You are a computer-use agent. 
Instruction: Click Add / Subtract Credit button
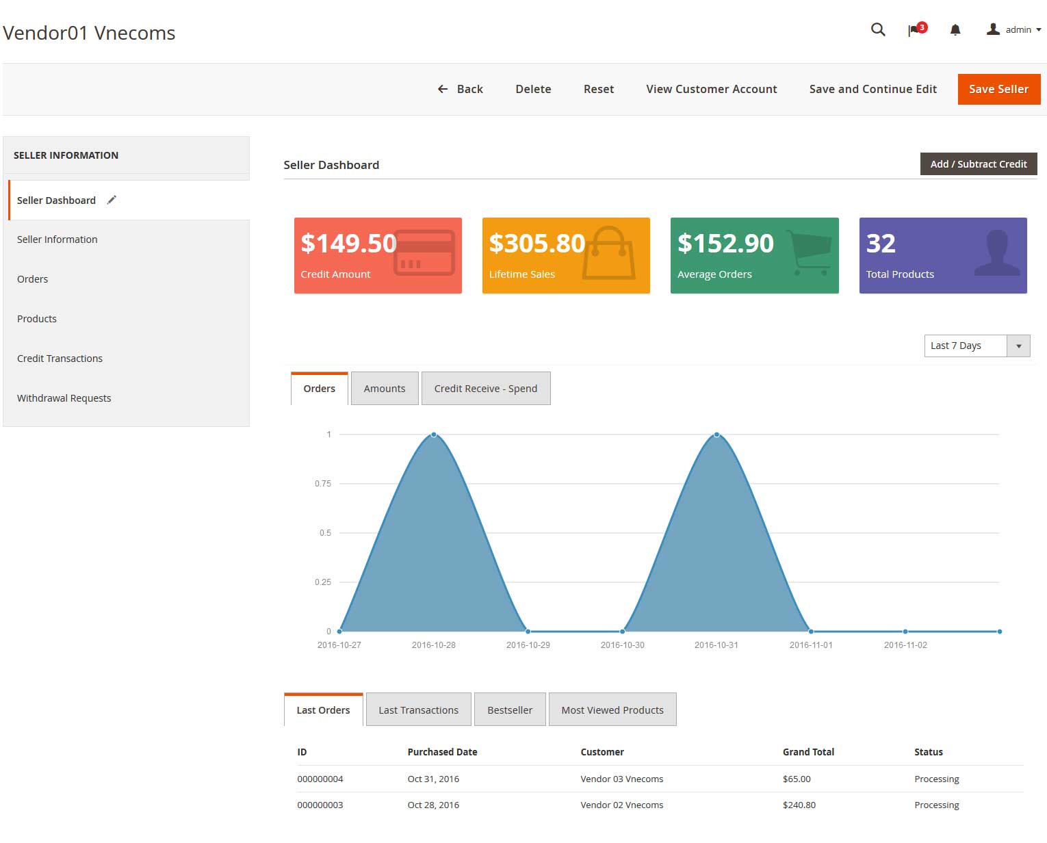(979, 164)
